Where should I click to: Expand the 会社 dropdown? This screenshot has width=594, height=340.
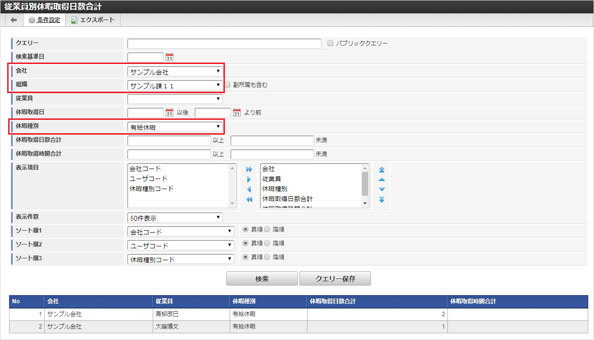[x=175, y=72]
